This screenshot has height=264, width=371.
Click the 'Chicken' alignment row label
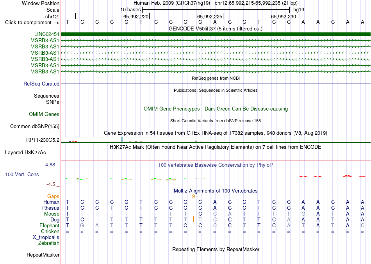click(x=50, y=231)
